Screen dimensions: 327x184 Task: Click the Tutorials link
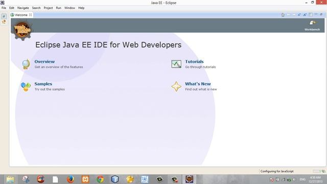tap(194, 61)
